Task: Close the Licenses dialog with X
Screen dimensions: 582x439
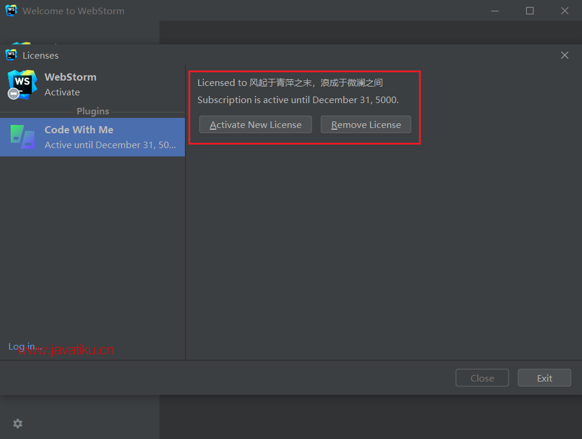Action: click(565, 55)
